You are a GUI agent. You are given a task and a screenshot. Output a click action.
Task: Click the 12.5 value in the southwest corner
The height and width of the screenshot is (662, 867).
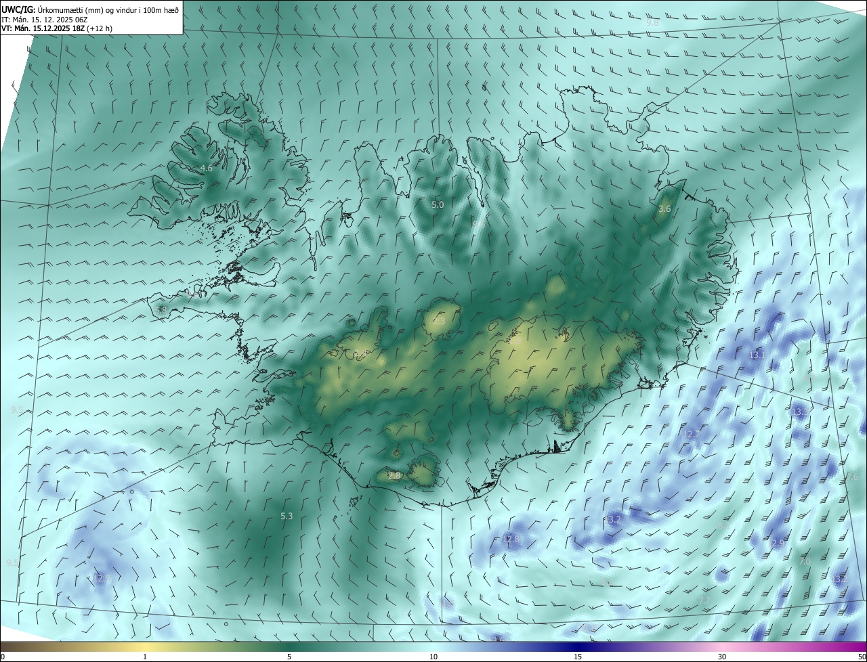100,579
